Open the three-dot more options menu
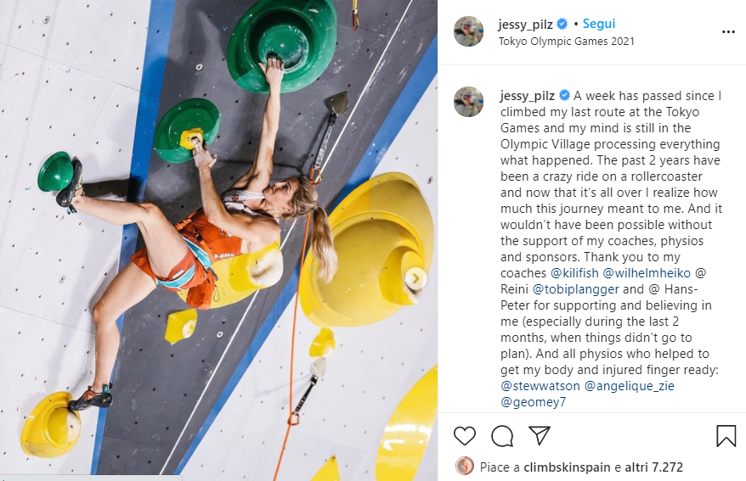The height and width of the screenshot is (481, 746). 728,32
